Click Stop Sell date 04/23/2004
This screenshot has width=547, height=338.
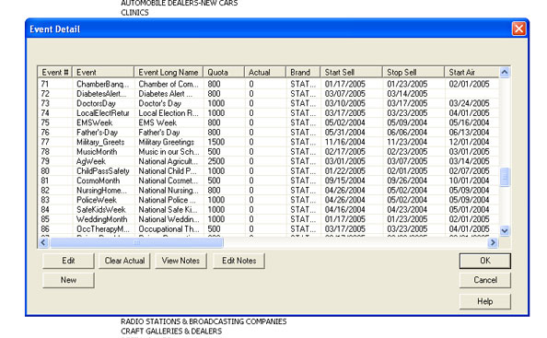(407, 210)
